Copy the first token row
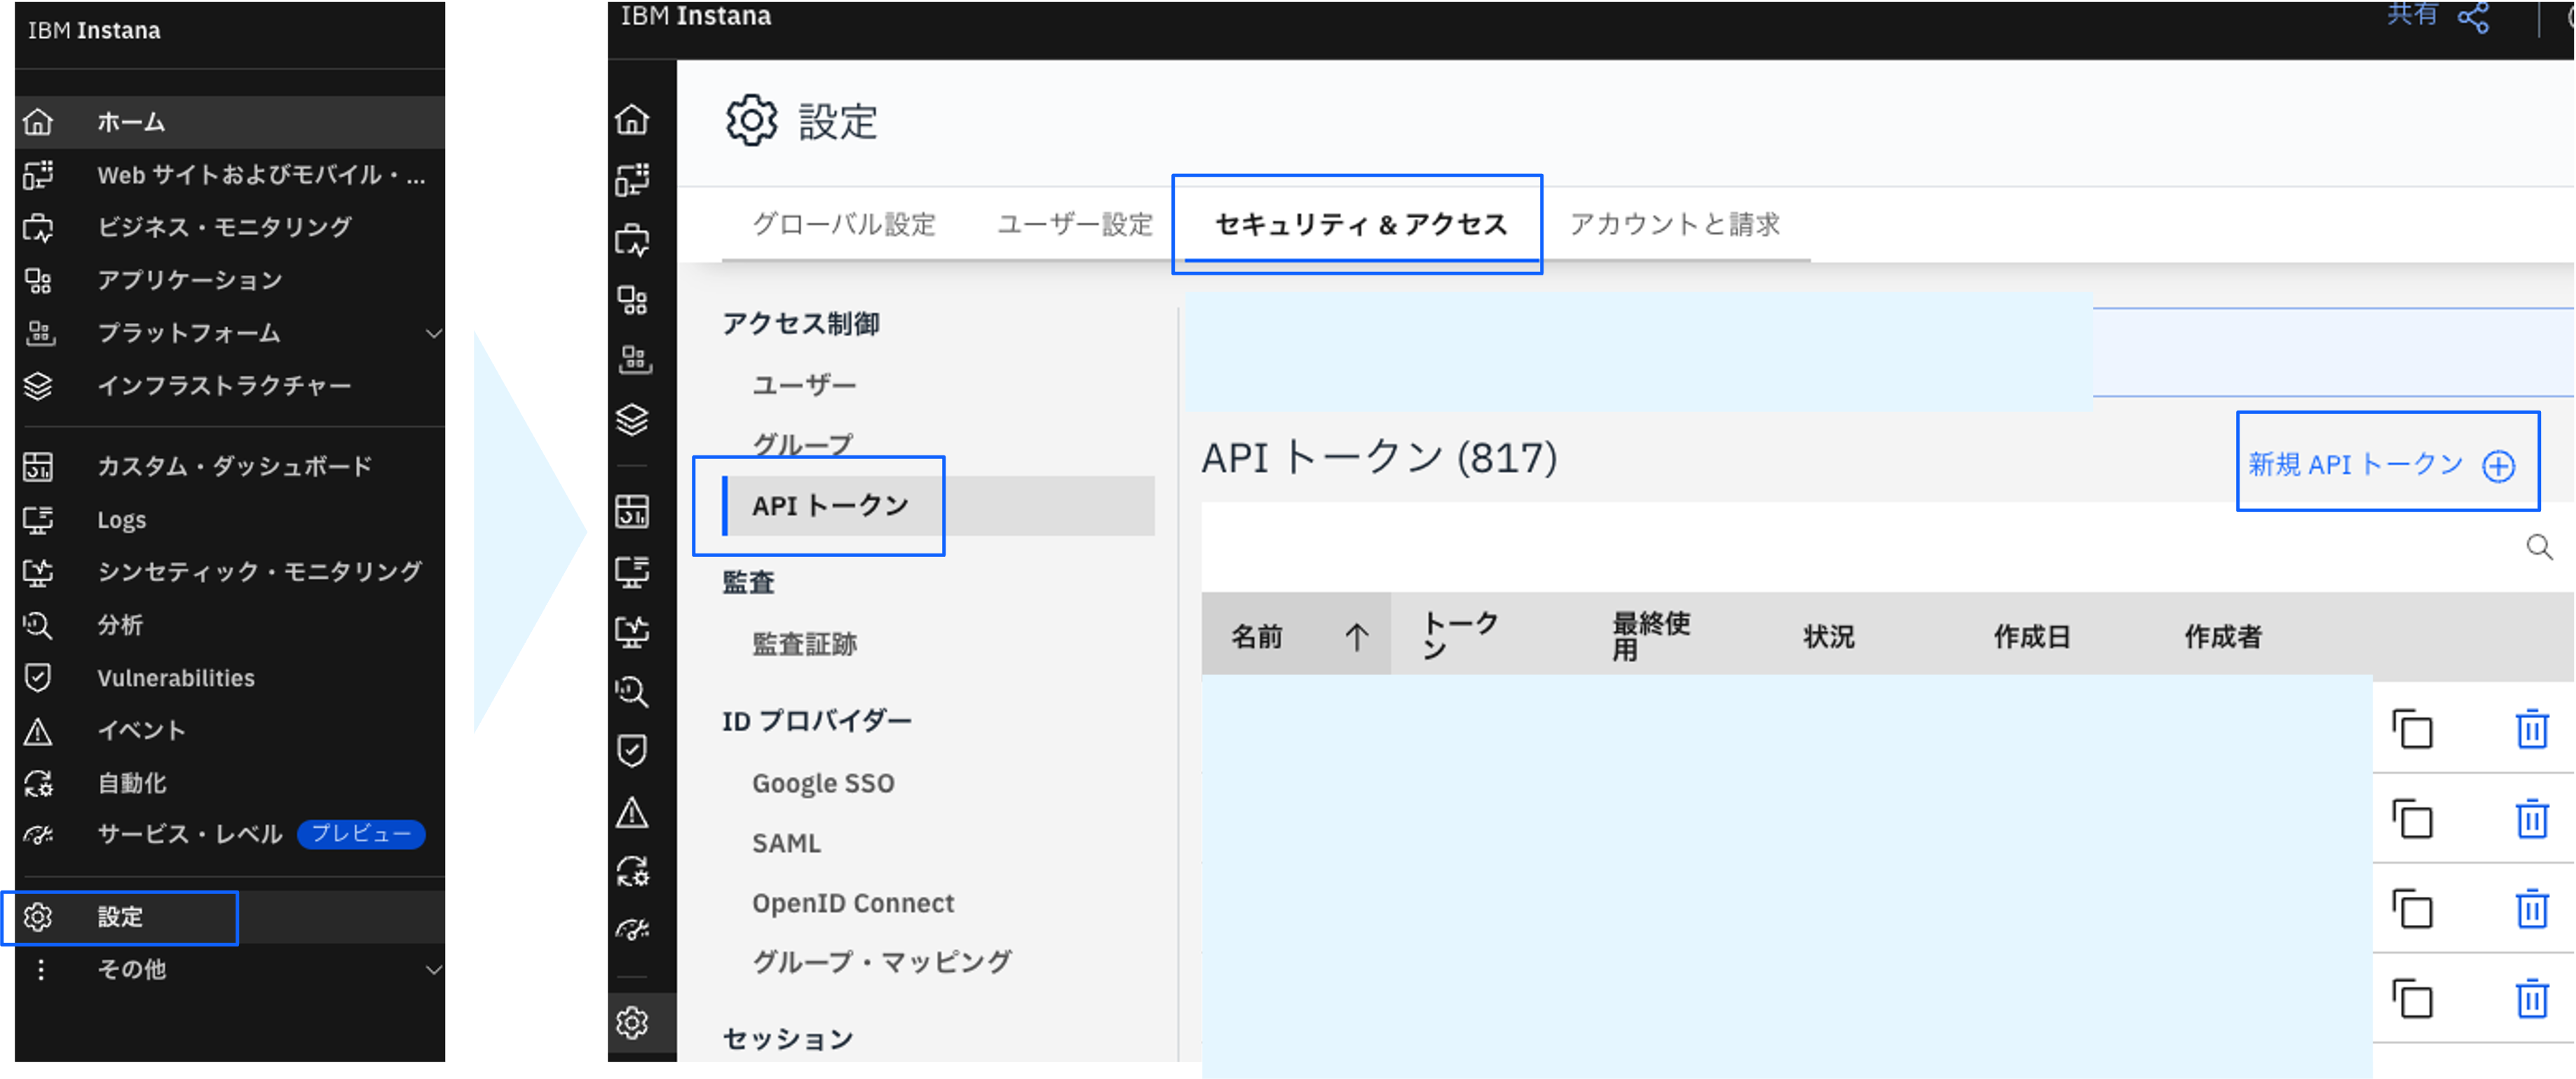 pos(2412,729)
